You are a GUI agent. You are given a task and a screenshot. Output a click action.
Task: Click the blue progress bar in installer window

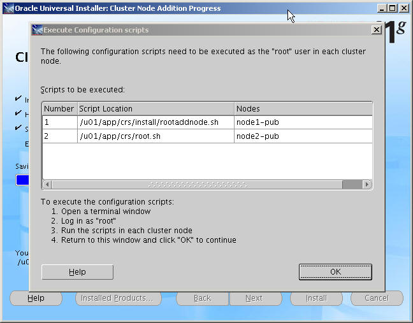tap(22, 180)
